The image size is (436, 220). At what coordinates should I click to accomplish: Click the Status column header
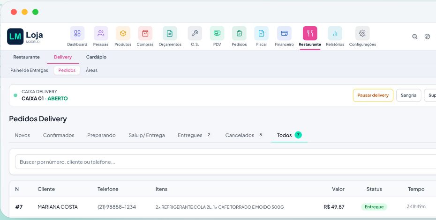pyautogui.click(x=374, y=189)
